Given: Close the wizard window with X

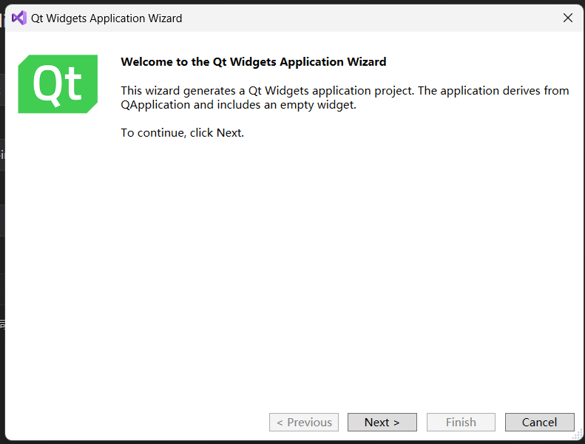Looking at the screenshot, I should [567, 18].
